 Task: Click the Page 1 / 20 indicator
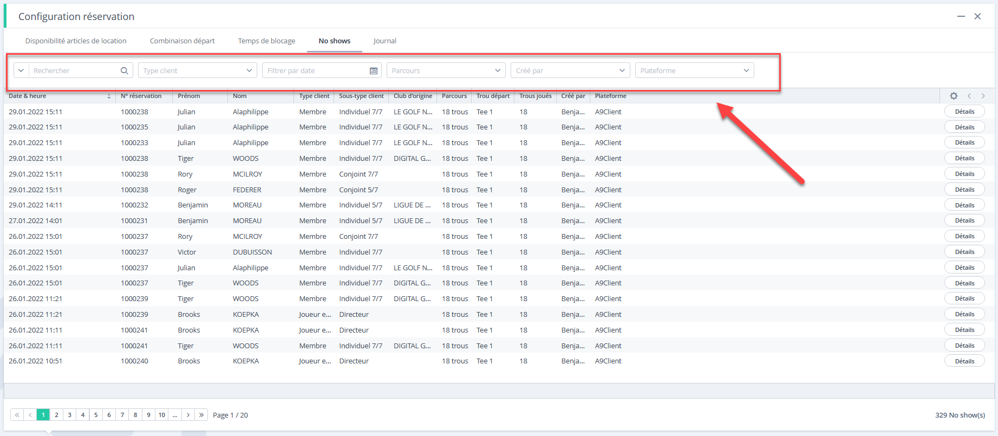tap(230, 415)
